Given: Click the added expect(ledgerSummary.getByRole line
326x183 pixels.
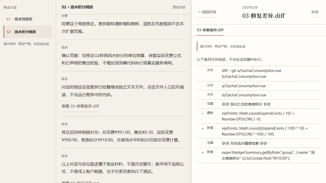Looking at the screenshot, I should 259,155.
